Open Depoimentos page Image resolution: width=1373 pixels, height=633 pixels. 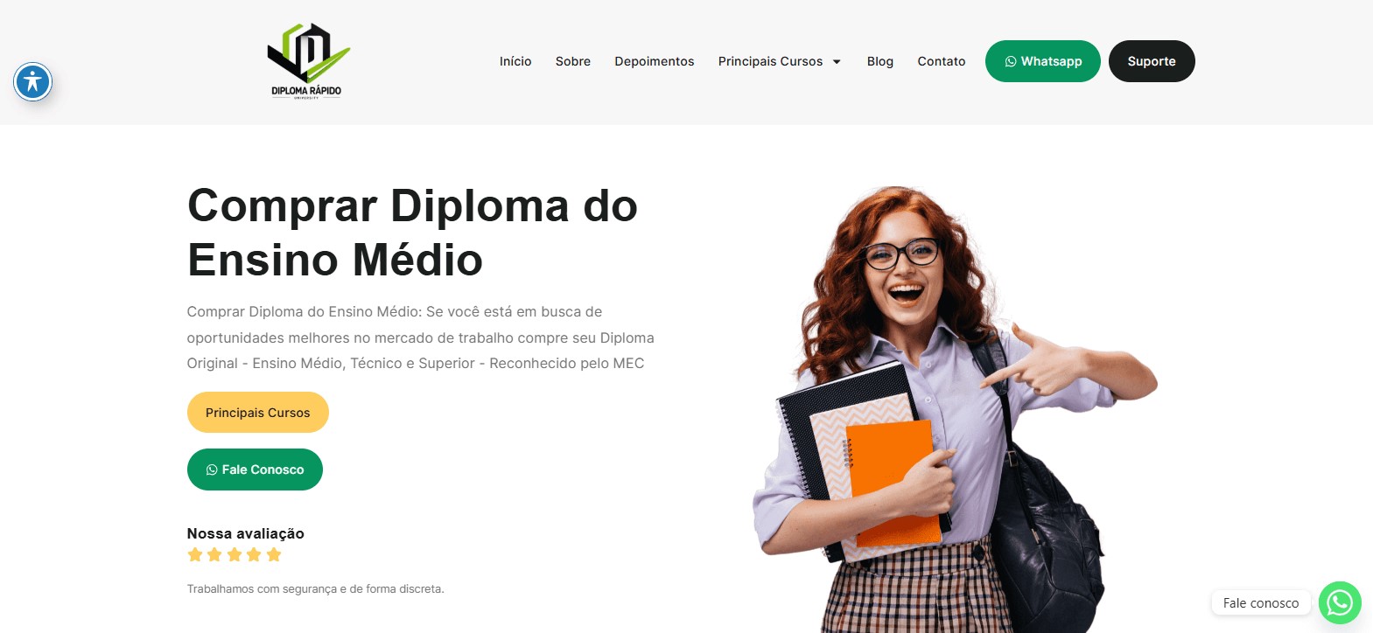655,61
